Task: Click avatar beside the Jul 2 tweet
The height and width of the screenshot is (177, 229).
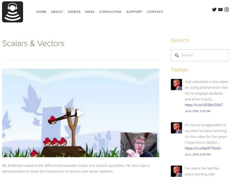Action: coord(176,128)
